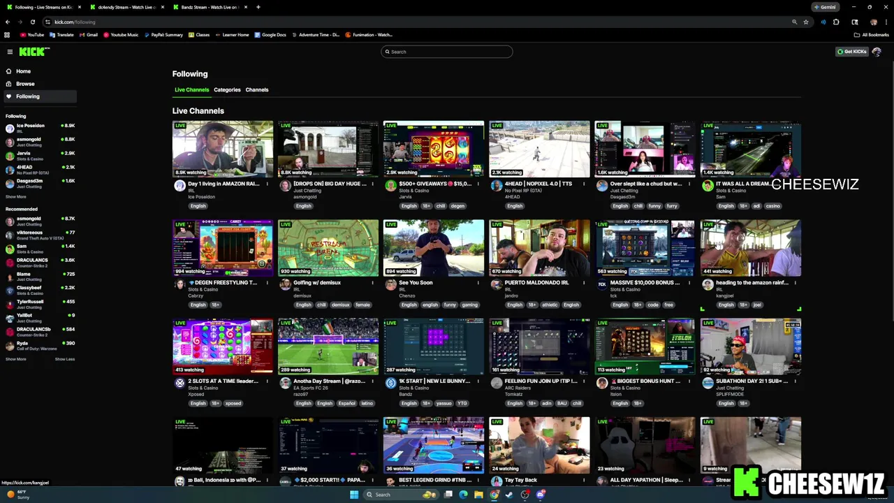This screenshot has width=894, height=503.
Task: Open 4HEAD channel in the sidebar
Action: (40, 170)
